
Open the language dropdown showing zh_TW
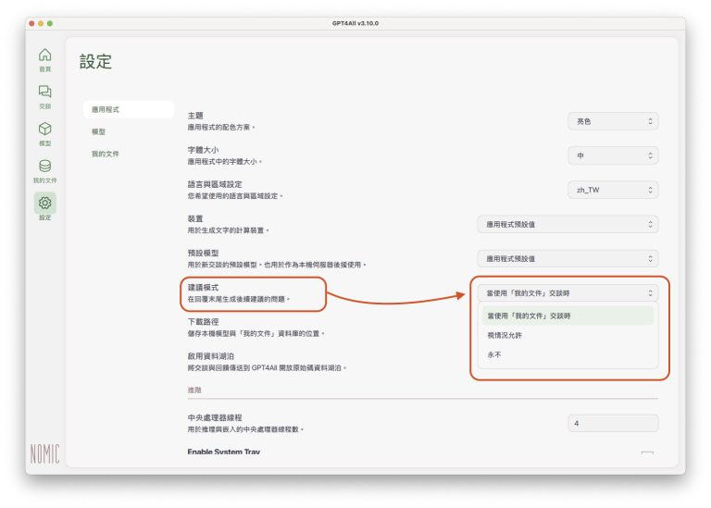(x=612, y=190)
